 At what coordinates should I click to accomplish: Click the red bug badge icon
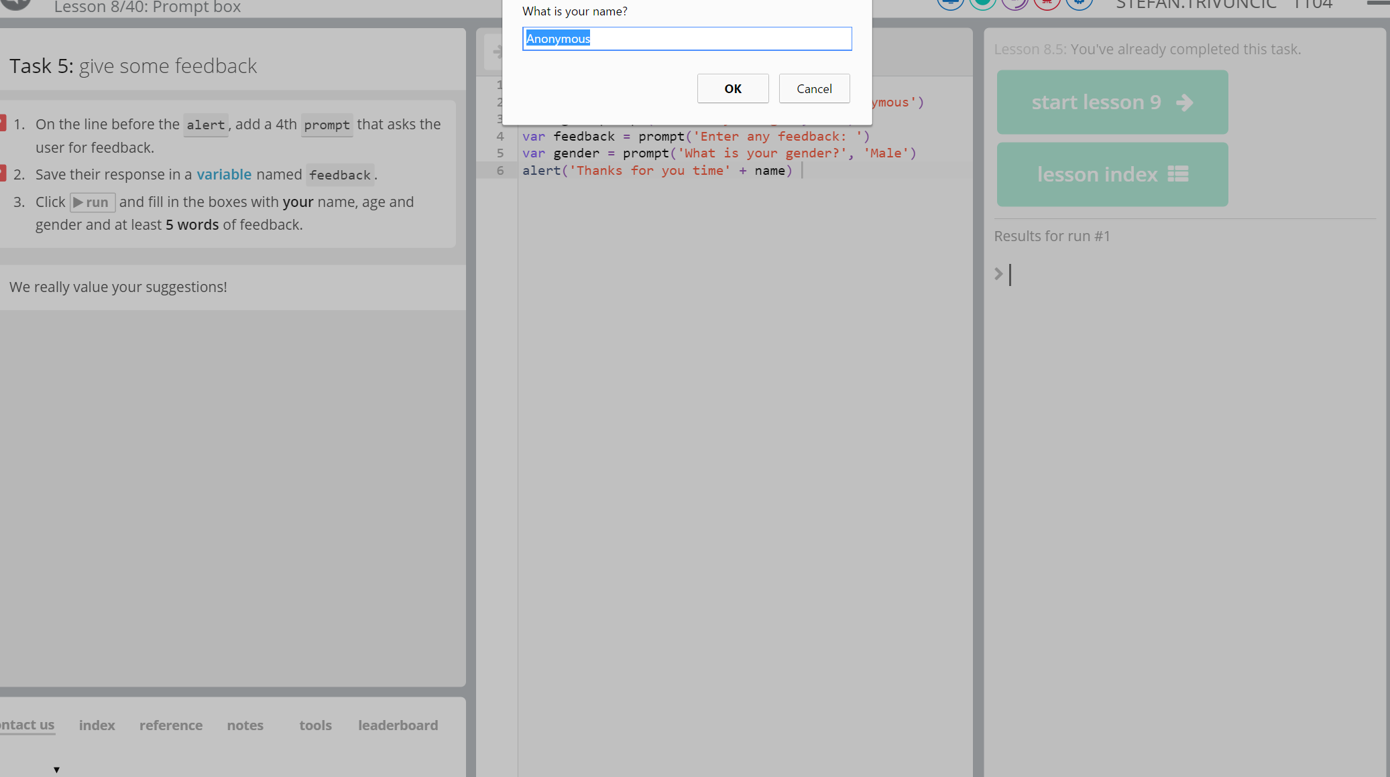click(1047, 3)
